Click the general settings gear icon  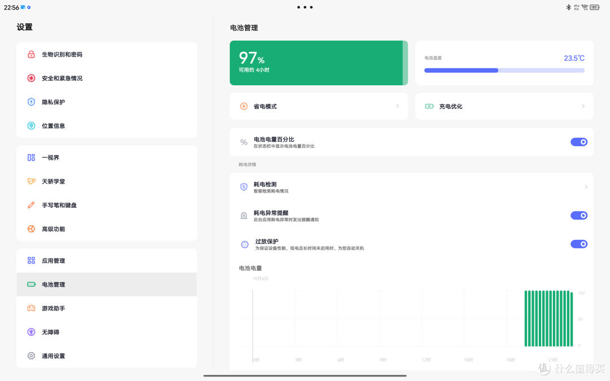click(x=31, y=356)
